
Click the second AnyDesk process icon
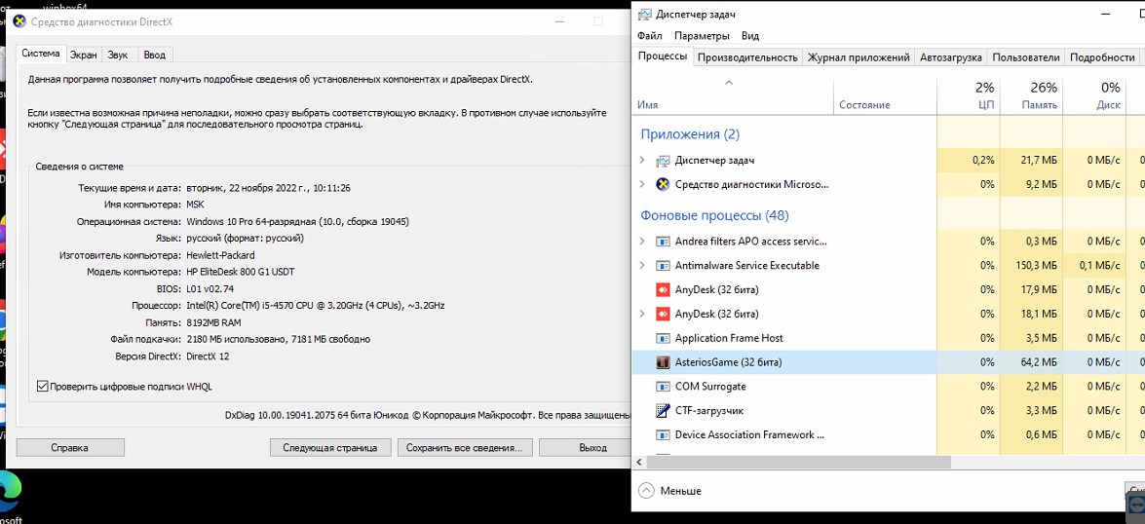tap(663, 314)
